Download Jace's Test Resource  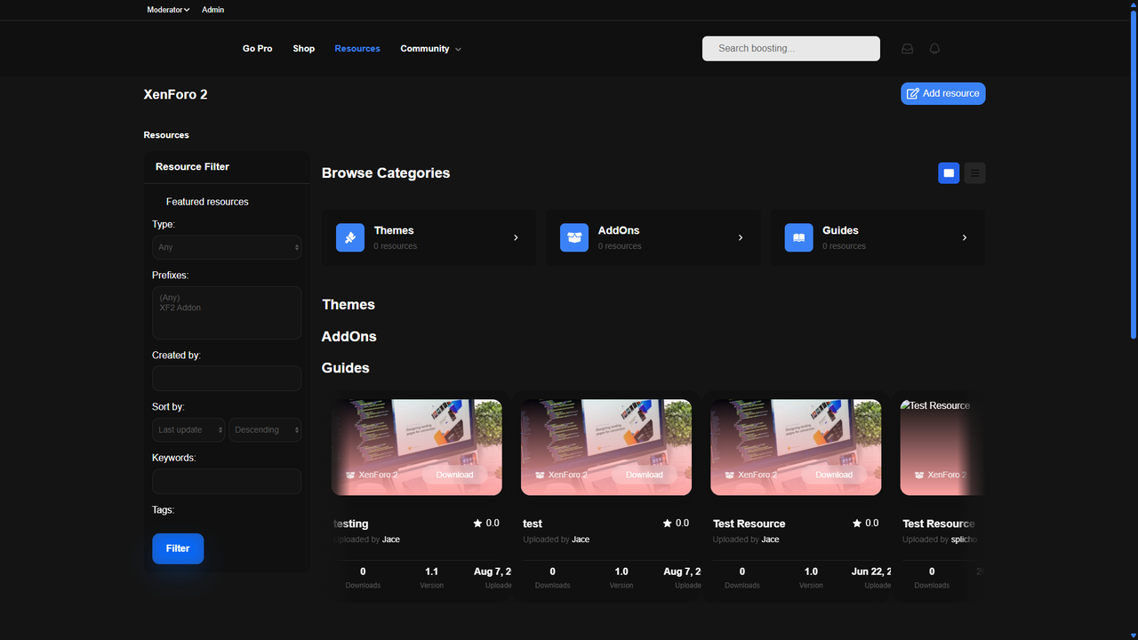tap(834, 475)
